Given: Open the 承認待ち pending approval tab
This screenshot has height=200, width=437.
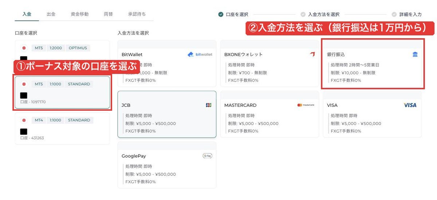Looking at the screenshot, I should pyautogui.click(x=137, y=14).
